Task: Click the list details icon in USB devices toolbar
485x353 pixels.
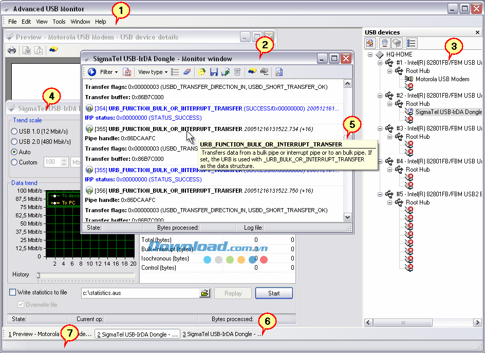Action: tap(412, 43)
